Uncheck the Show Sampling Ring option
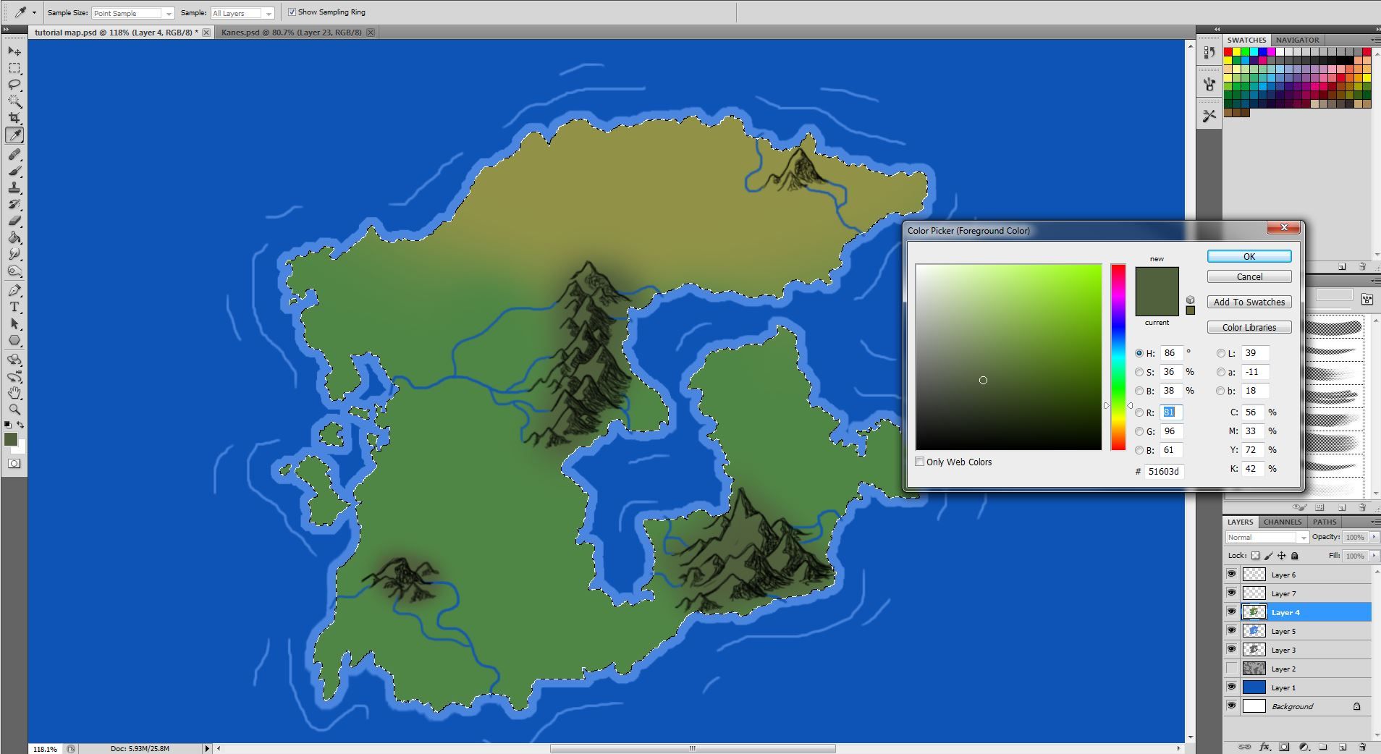This screenshot has height=754, width=1381. click(x=292, y=12)
